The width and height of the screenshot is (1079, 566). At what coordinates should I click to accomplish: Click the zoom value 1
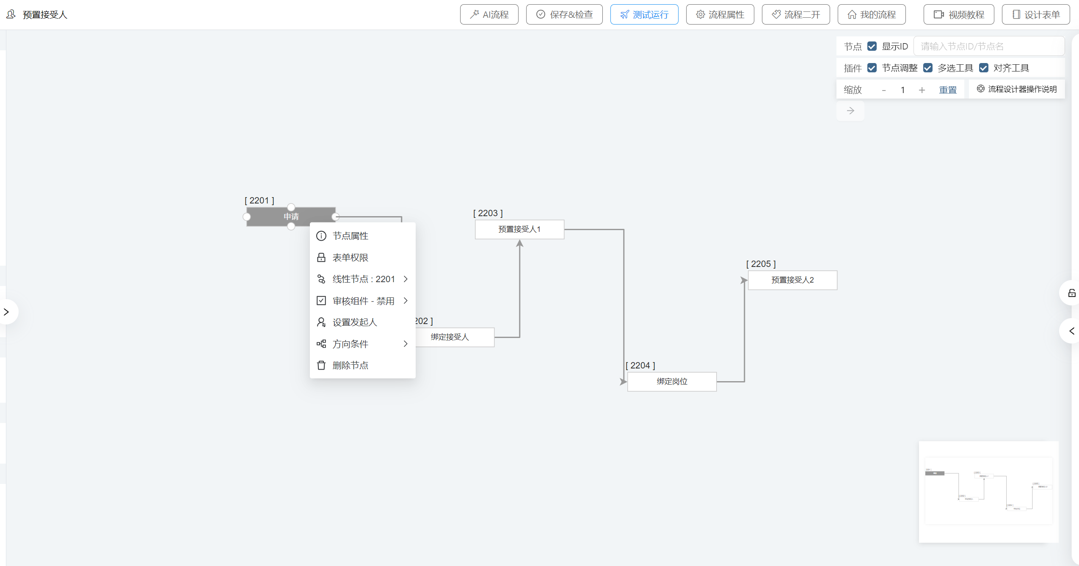coord(903,90)
